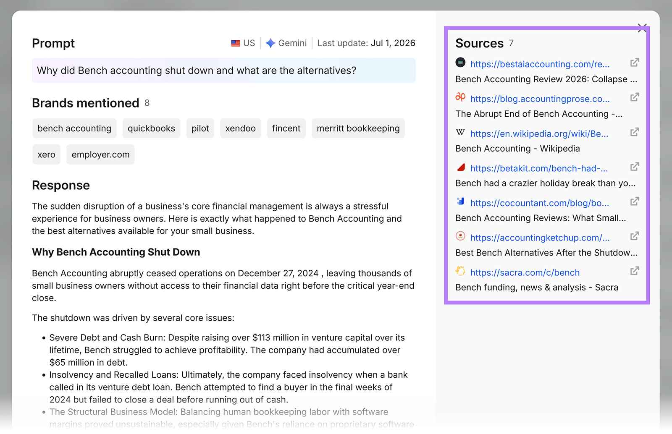Click the cocountant blue favicon
The height and width of the screenshot is (434, 672).
click(x=460, y=201)
